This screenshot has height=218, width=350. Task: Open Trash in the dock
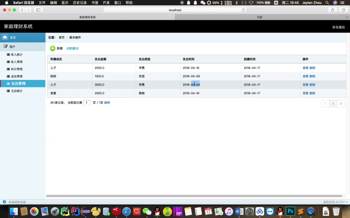coord(336,211)
